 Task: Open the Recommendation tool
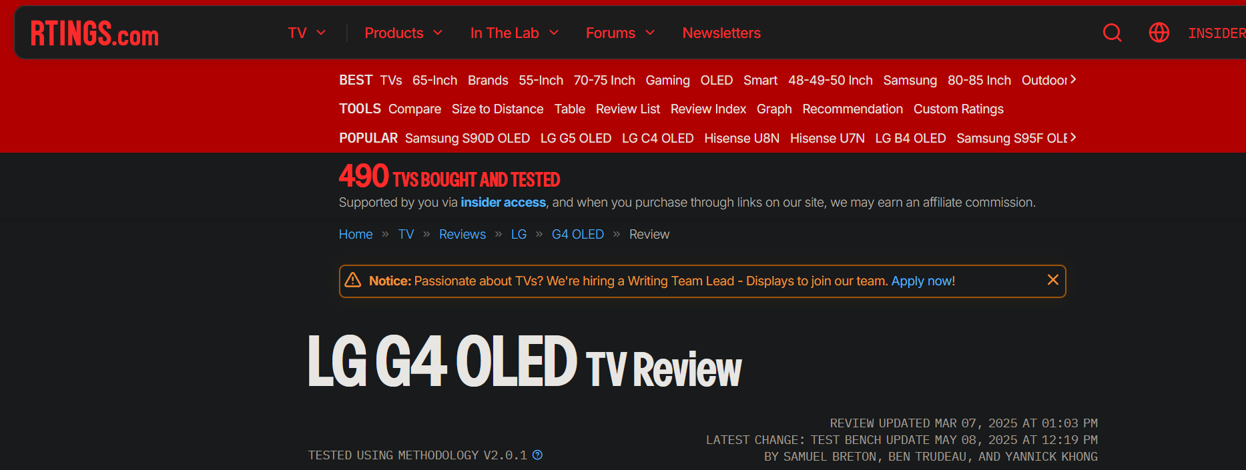pos(853,109)
